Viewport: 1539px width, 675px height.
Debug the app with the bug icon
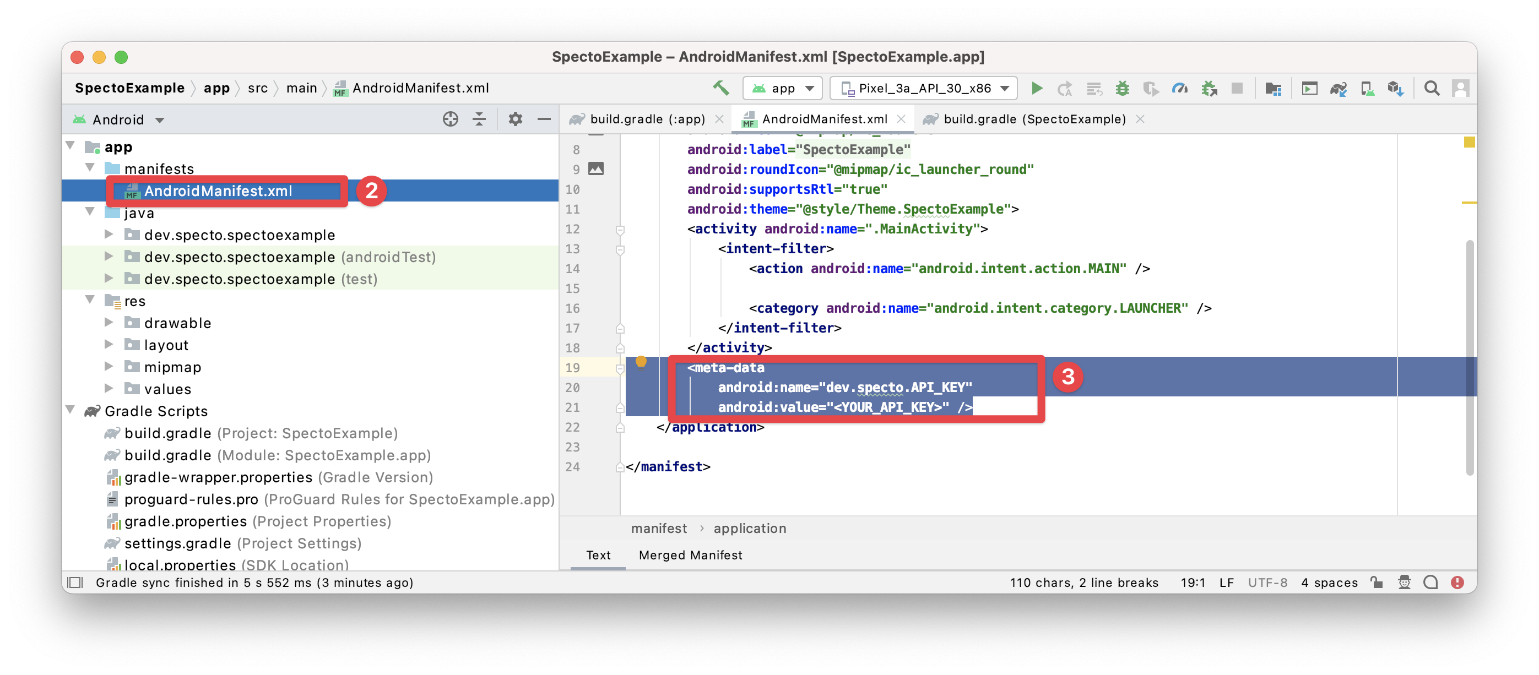pos(1123,89)
